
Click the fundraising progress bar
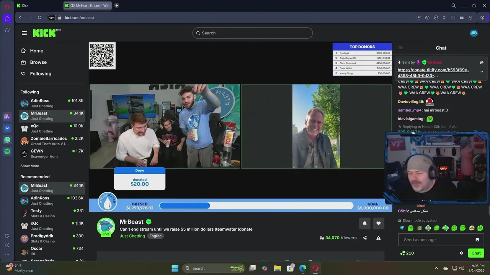[x=256, y=205]
